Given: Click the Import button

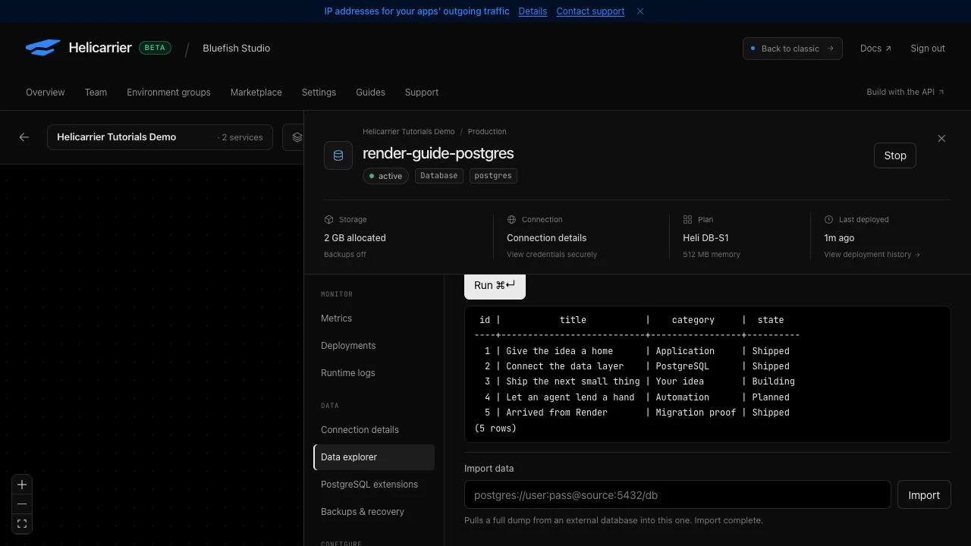Looking at the screenshot, I should [924, 495].
